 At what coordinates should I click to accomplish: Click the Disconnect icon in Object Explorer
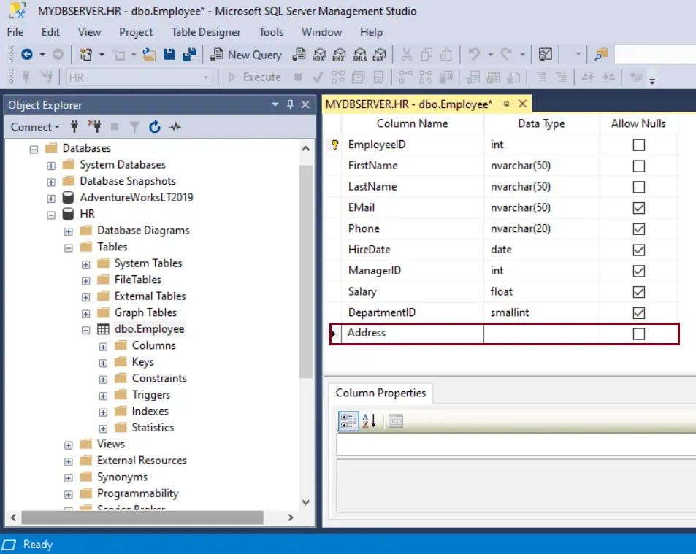pos(96,127)
